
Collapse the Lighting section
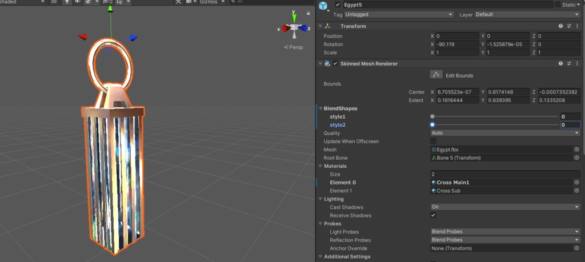coord(320,199)
